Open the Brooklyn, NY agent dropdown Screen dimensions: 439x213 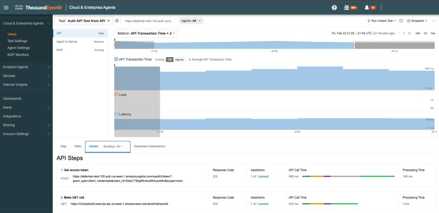tap(114, 147)
